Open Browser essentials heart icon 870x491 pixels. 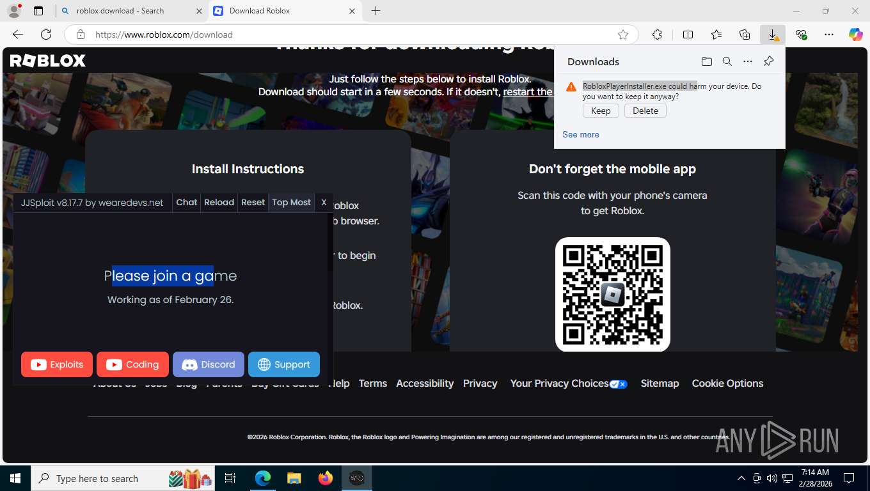pos(801,35)
